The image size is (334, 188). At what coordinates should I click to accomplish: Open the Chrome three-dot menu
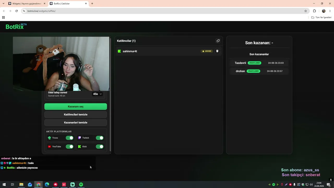330,11
